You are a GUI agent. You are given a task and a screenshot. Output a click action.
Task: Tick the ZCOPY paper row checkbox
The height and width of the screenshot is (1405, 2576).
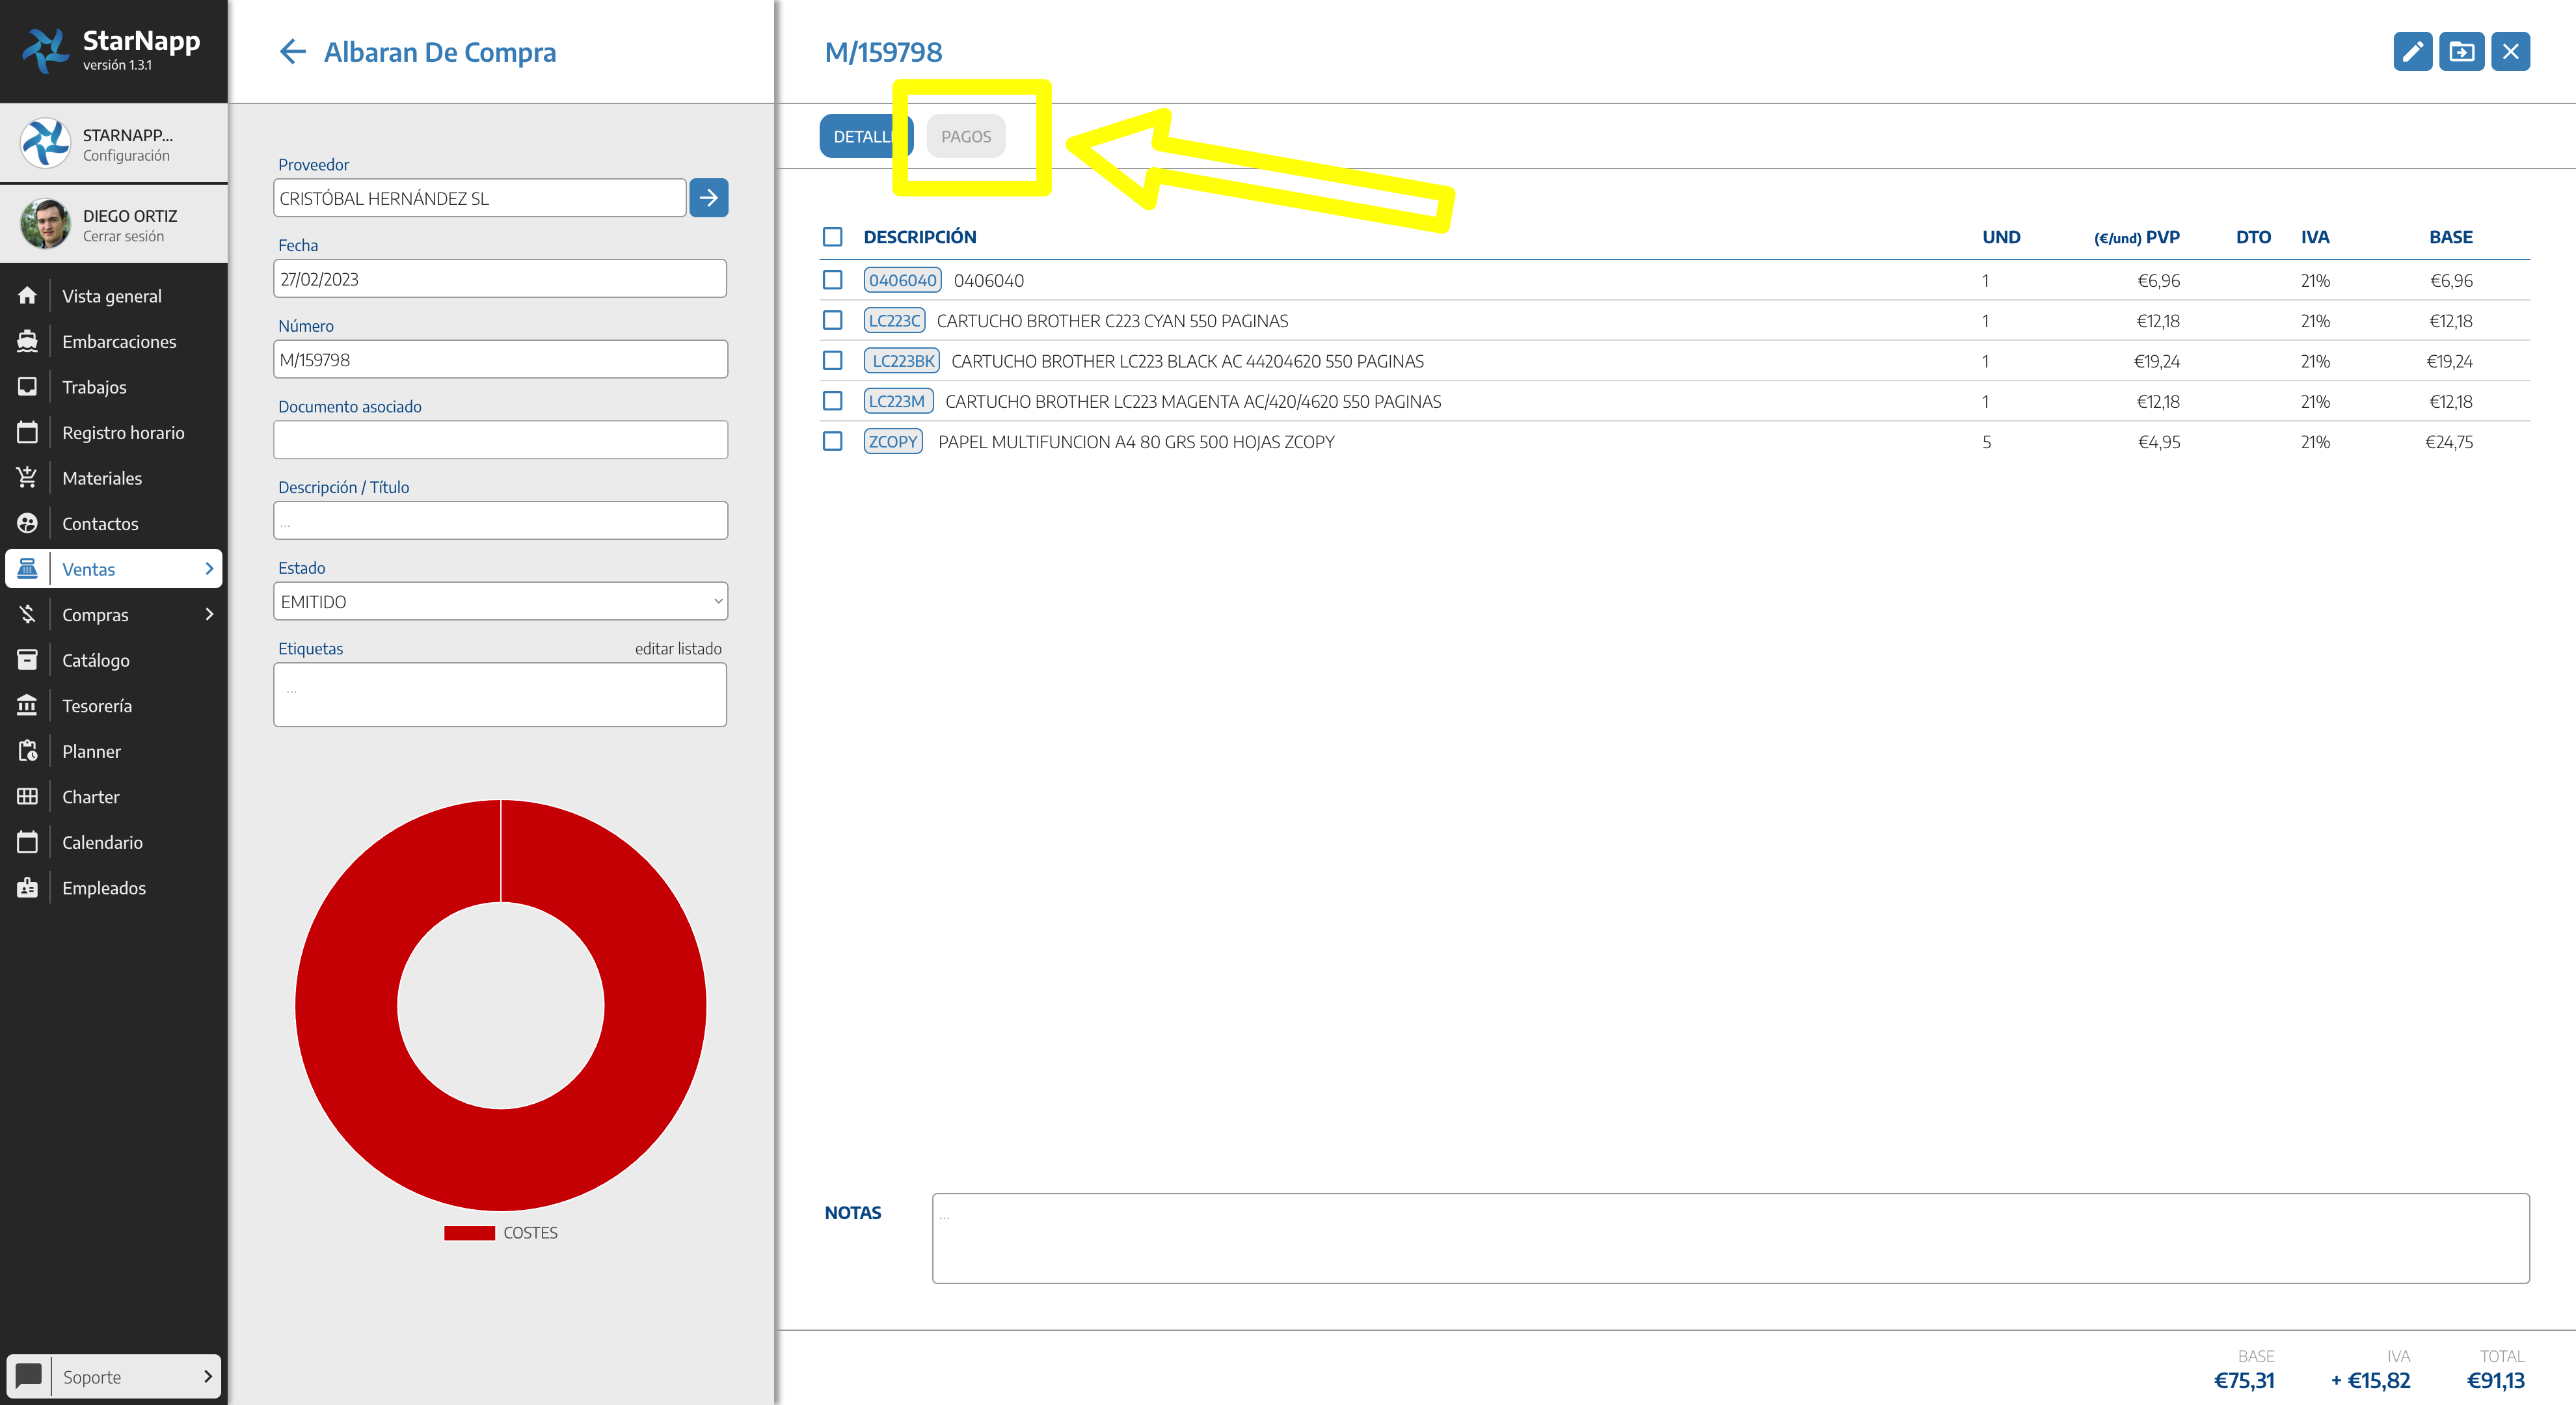[832, 441]
